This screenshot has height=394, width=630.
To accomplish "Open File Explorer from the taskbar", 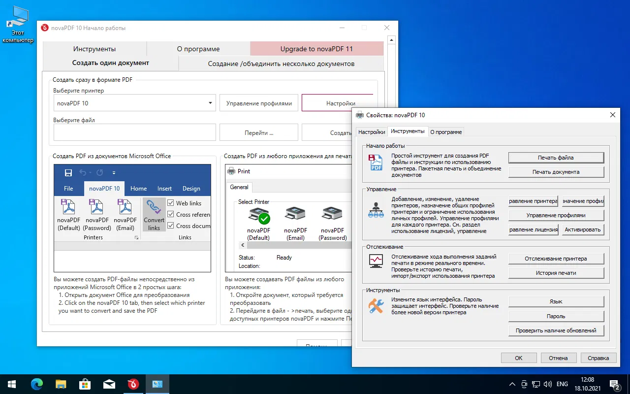I will (61, 384).
